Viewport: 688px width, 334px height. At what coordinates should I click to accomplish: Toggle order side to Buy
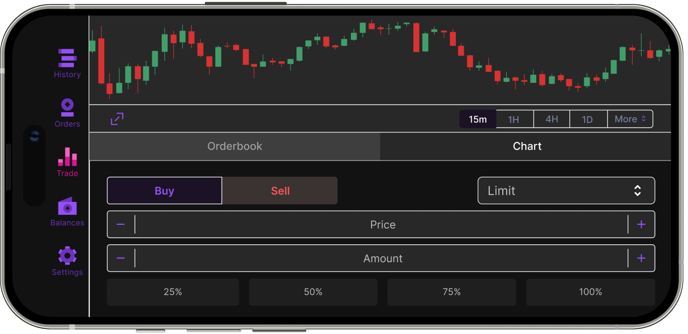164,191
